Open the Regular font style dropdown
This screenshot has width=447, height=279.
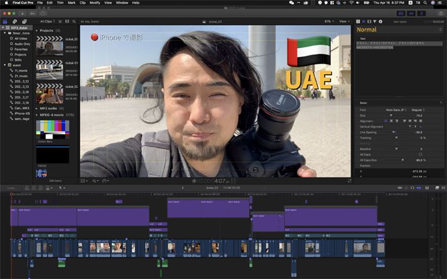point(418,110)
